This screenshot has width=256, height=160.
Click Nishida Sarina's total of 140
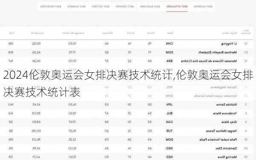coord(11,105)
